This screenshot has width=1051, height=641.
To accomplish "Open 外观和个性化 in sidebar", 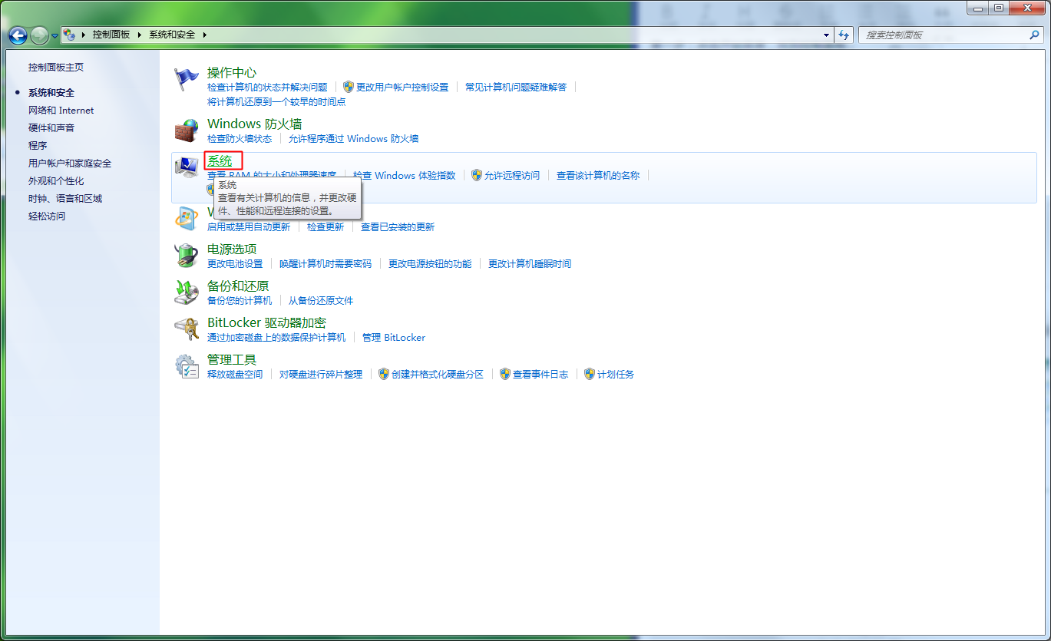I will pos(56,181).
